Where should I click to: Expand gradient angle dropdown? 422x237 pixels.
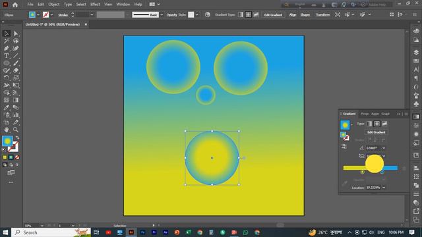point(384,148)
